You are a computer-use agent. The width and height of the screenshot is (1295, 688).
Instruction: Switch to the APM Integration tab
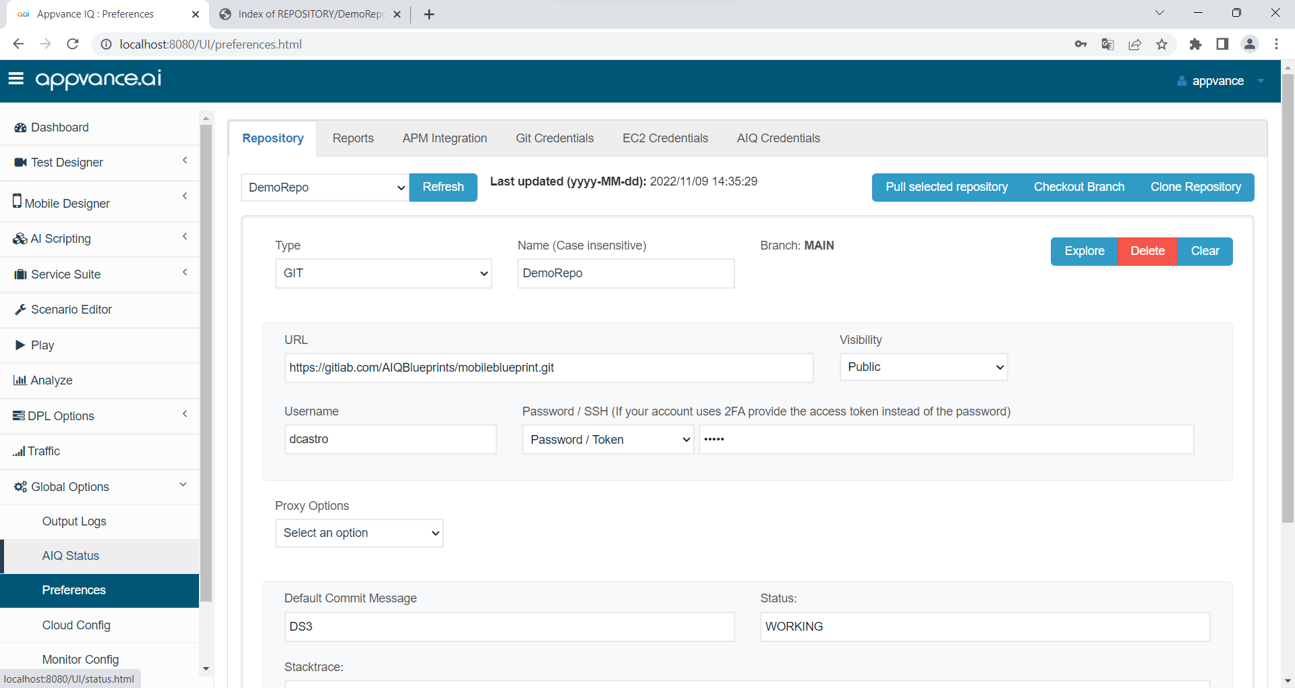coord(444,138)
